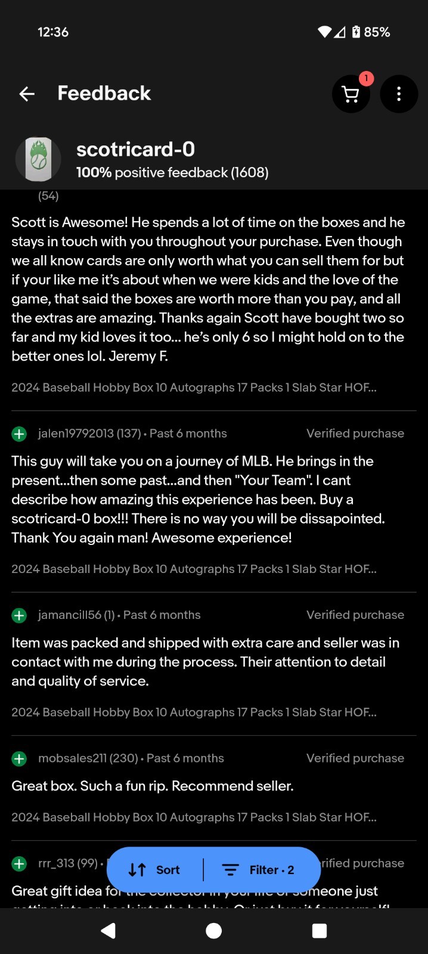The width and height of the screenshot is (428, 954).
Task: Tap green positive icon beside jamancill56
Action: (19, 615)
